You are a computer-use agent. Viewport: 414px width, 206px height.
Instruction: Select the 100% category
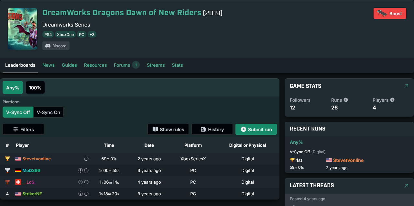coord(35,87)
